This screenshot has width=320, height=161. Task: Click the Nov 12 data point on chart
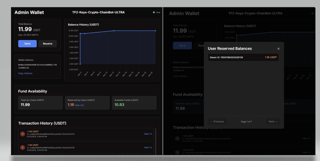[114, 31]
